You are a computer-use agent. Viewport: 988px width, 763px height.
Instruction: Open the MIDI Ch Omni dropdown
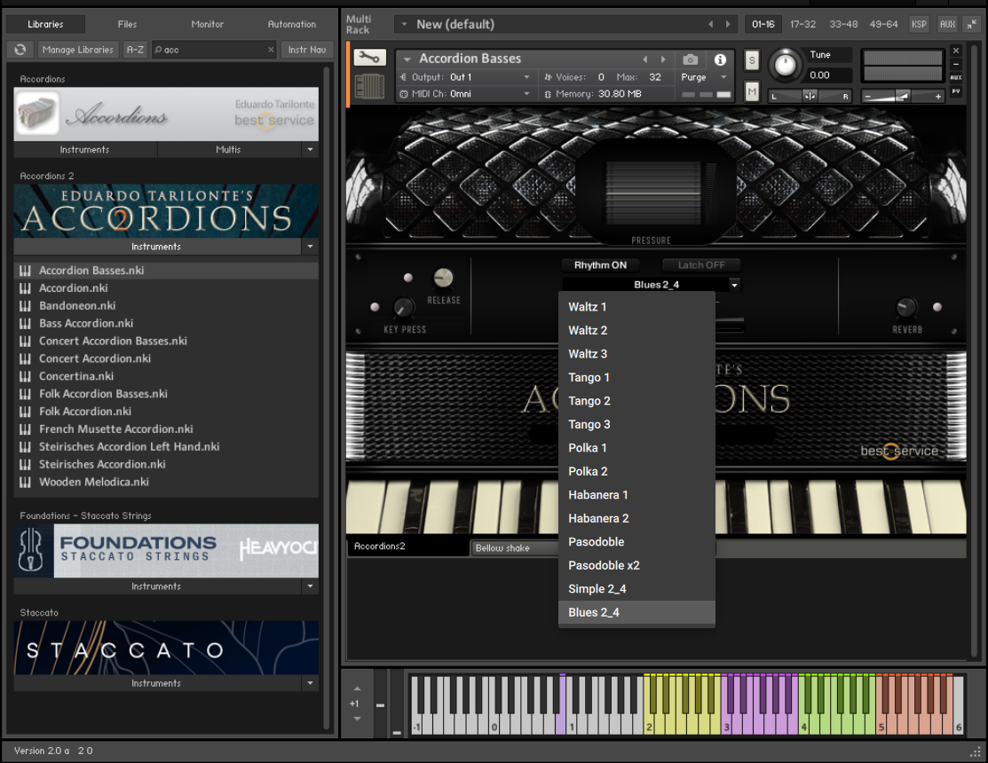point(465,94)
